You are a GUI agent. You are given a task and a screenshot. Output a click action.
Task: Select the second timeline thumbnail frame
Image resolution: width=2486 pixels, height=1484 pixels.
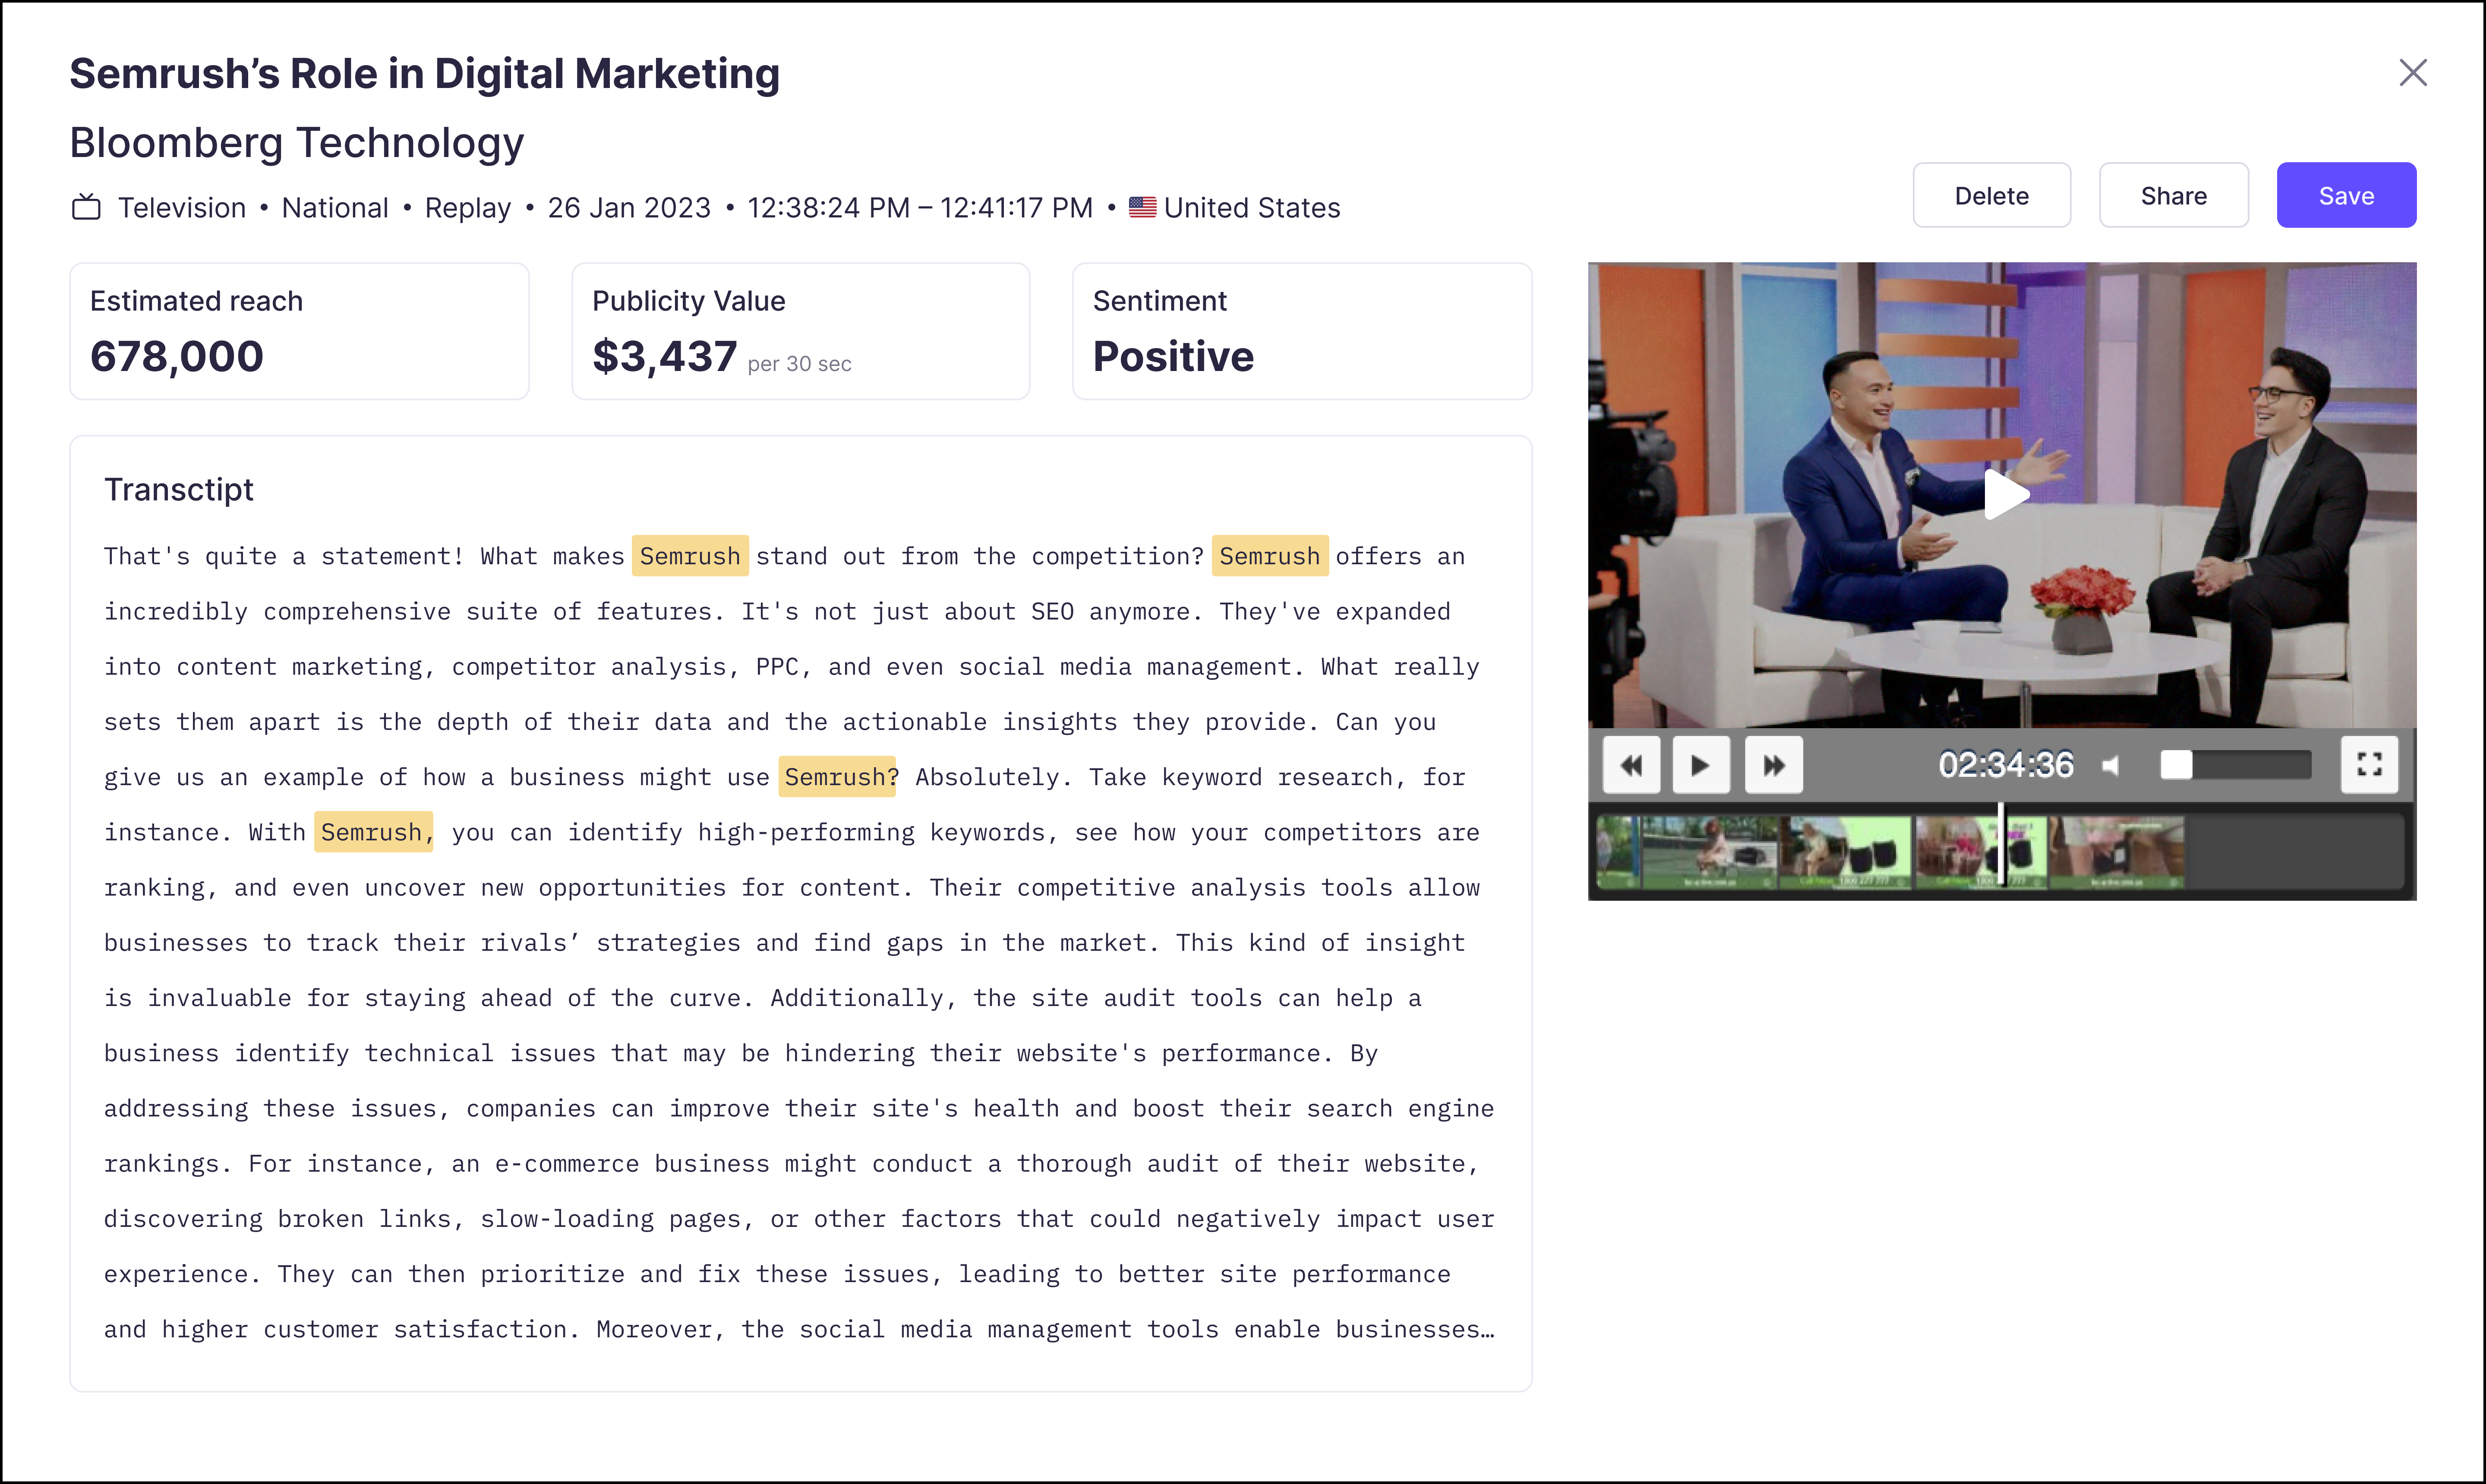1710,852
